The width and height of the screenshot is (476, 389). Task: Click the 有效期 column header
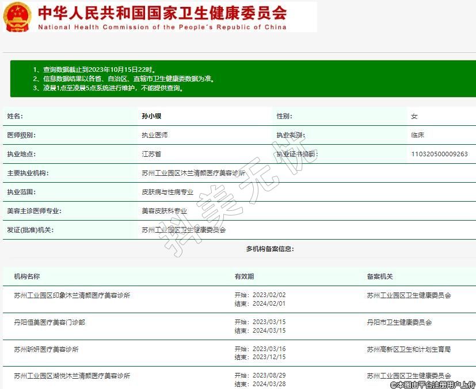point(244,276)
